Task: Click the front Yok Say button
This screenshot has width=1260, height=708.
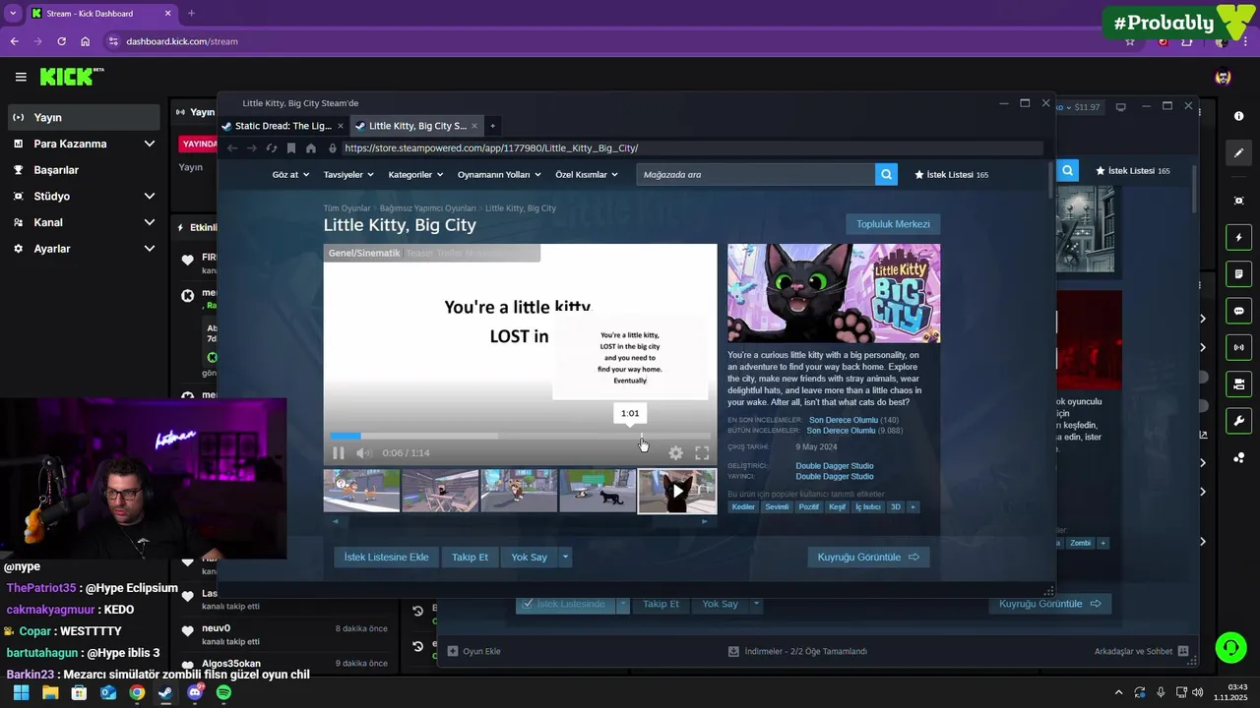Action: tap(529, 557)
